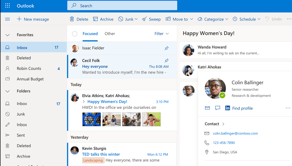Toggle the select all messages circle
The image size is (292, 166).
tap(75, 34)
